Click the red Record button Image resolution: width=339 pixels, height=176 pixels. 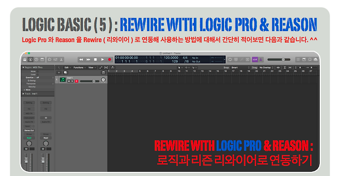click(x=110, y=59)
